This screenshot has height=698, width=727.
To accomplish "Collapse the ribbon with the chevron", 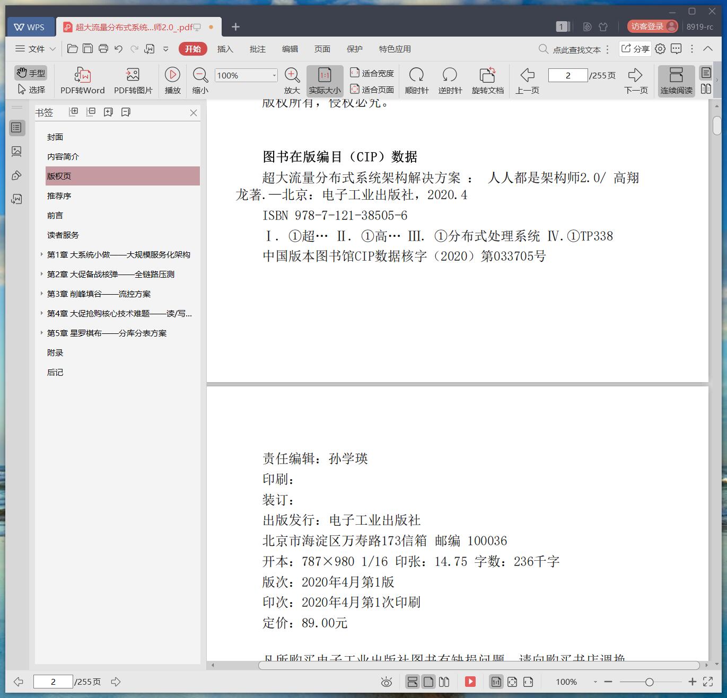I will [x=708, y=49].
